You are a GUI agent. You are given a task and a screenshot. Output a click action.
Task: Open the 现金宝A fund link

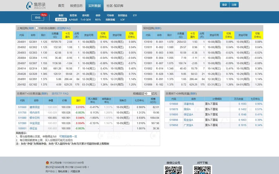(188, 120)
